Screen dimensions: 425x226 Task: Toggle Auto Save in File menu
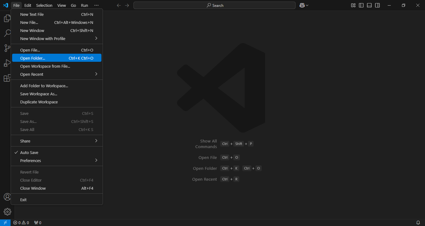(29, 152)
